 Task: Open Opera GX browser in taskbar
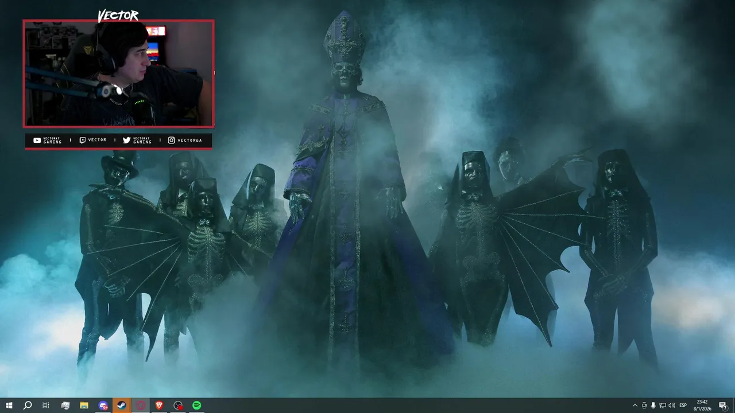(141, 405)
